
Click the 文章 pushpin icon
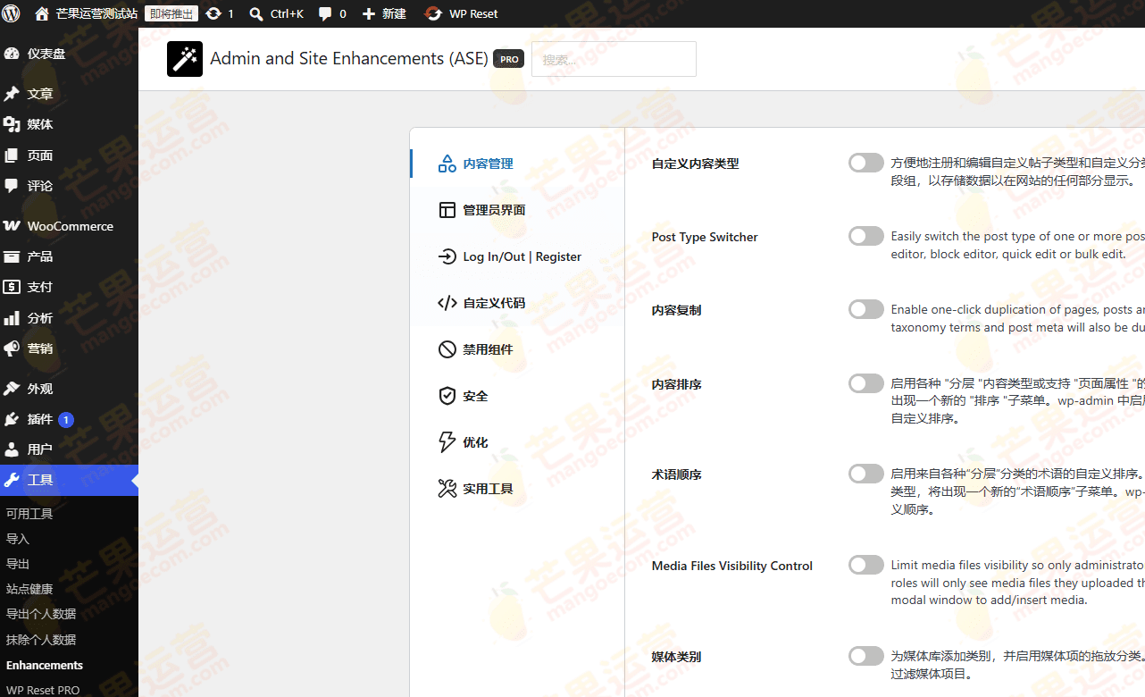(x=12, y=94)
